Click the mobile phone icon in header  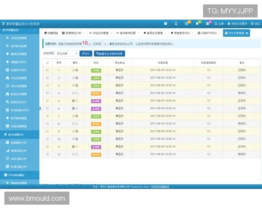pyautogui.click(x=176, y=24)
